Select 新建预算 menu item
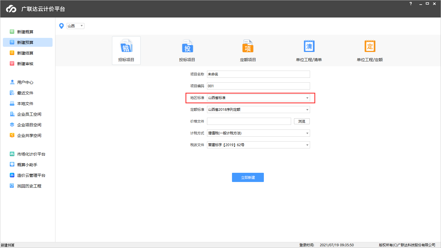The image size is (441, 248). 28,42
